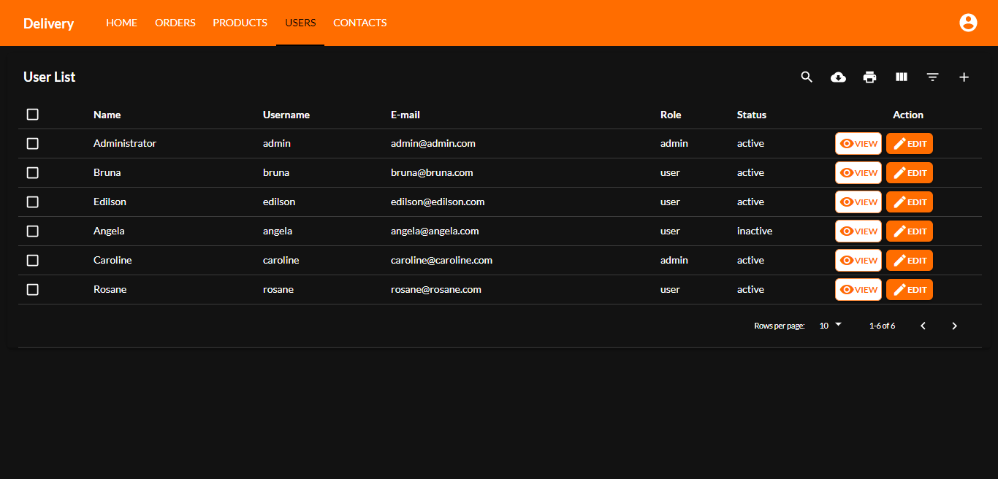Sort by the Name column header
The image size is (998, 479).
107,115
